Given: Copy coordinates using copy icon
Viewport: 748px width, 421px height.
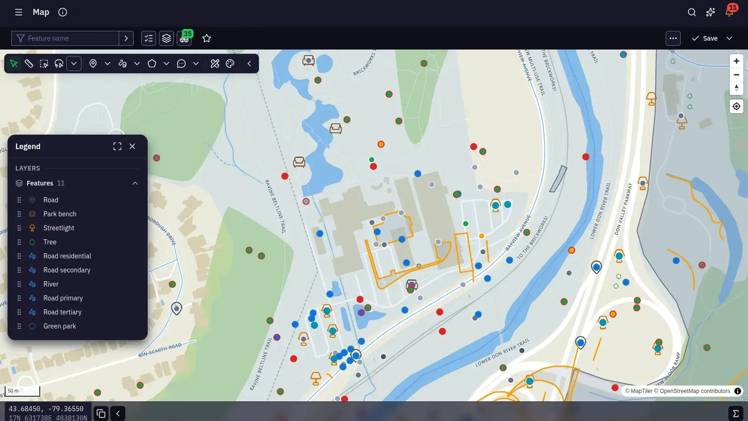Looking at the screenshot, I should [x=101, y=414].
